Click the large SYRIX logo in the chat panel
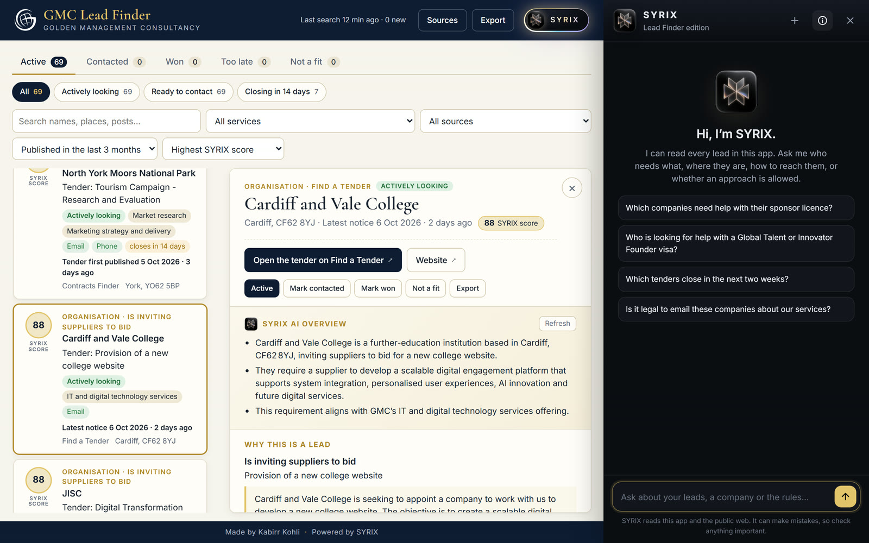Viewport: 869px width, 543px height. point(736,91)
